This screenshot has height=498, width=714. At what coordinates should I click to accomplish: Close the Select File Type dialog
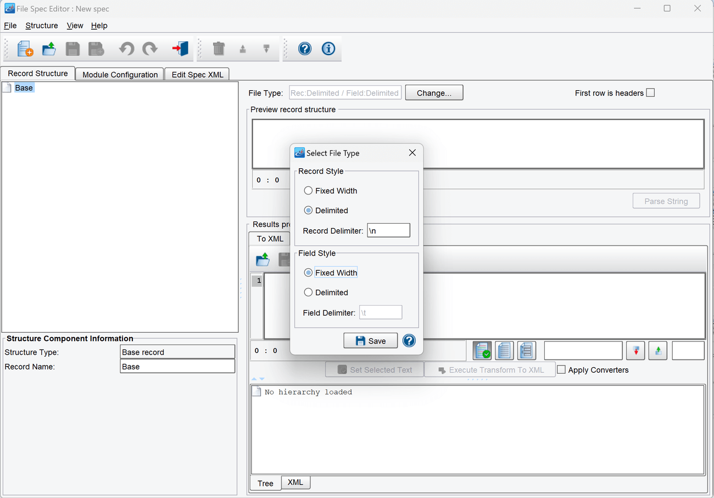point(412,153)
